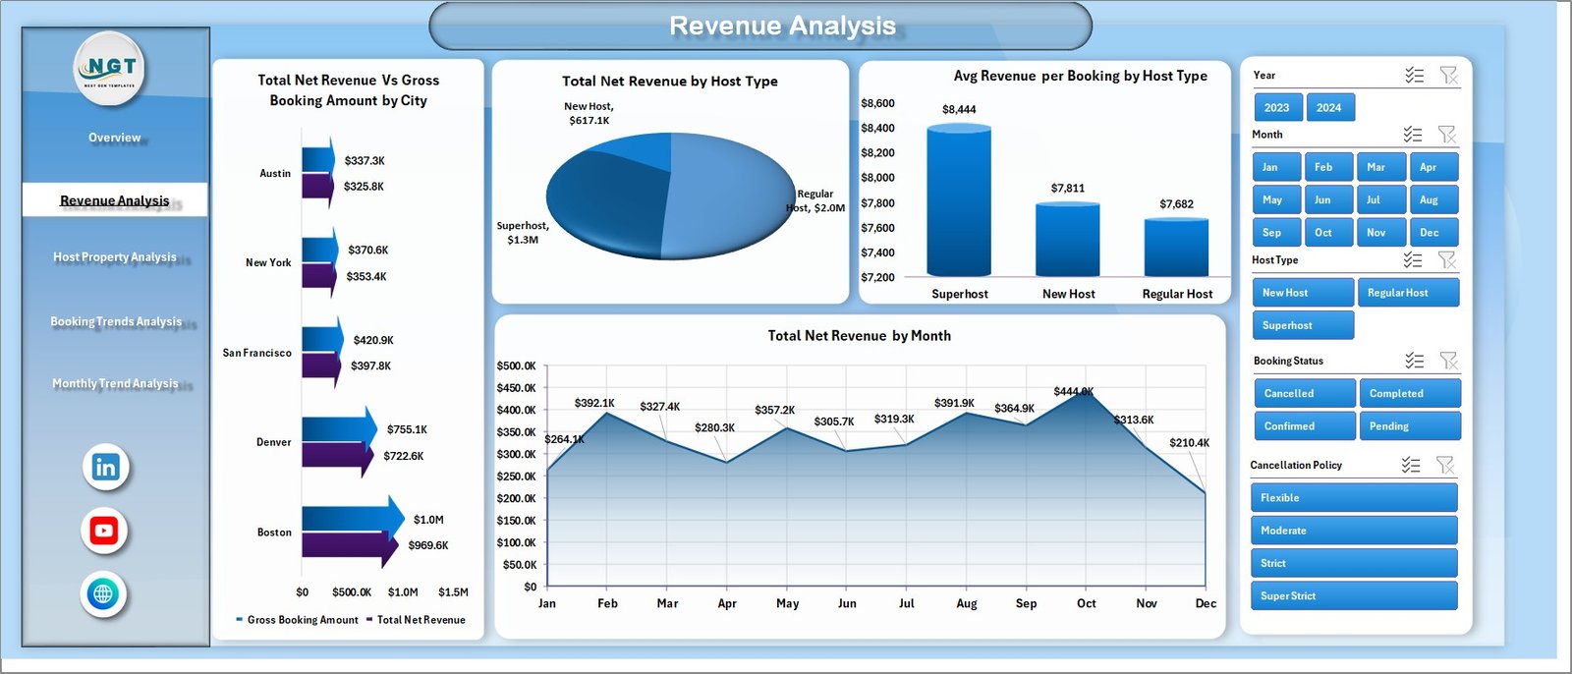Toggle the Superhost filter button

pyautogui.click(x=1302, y=325)
